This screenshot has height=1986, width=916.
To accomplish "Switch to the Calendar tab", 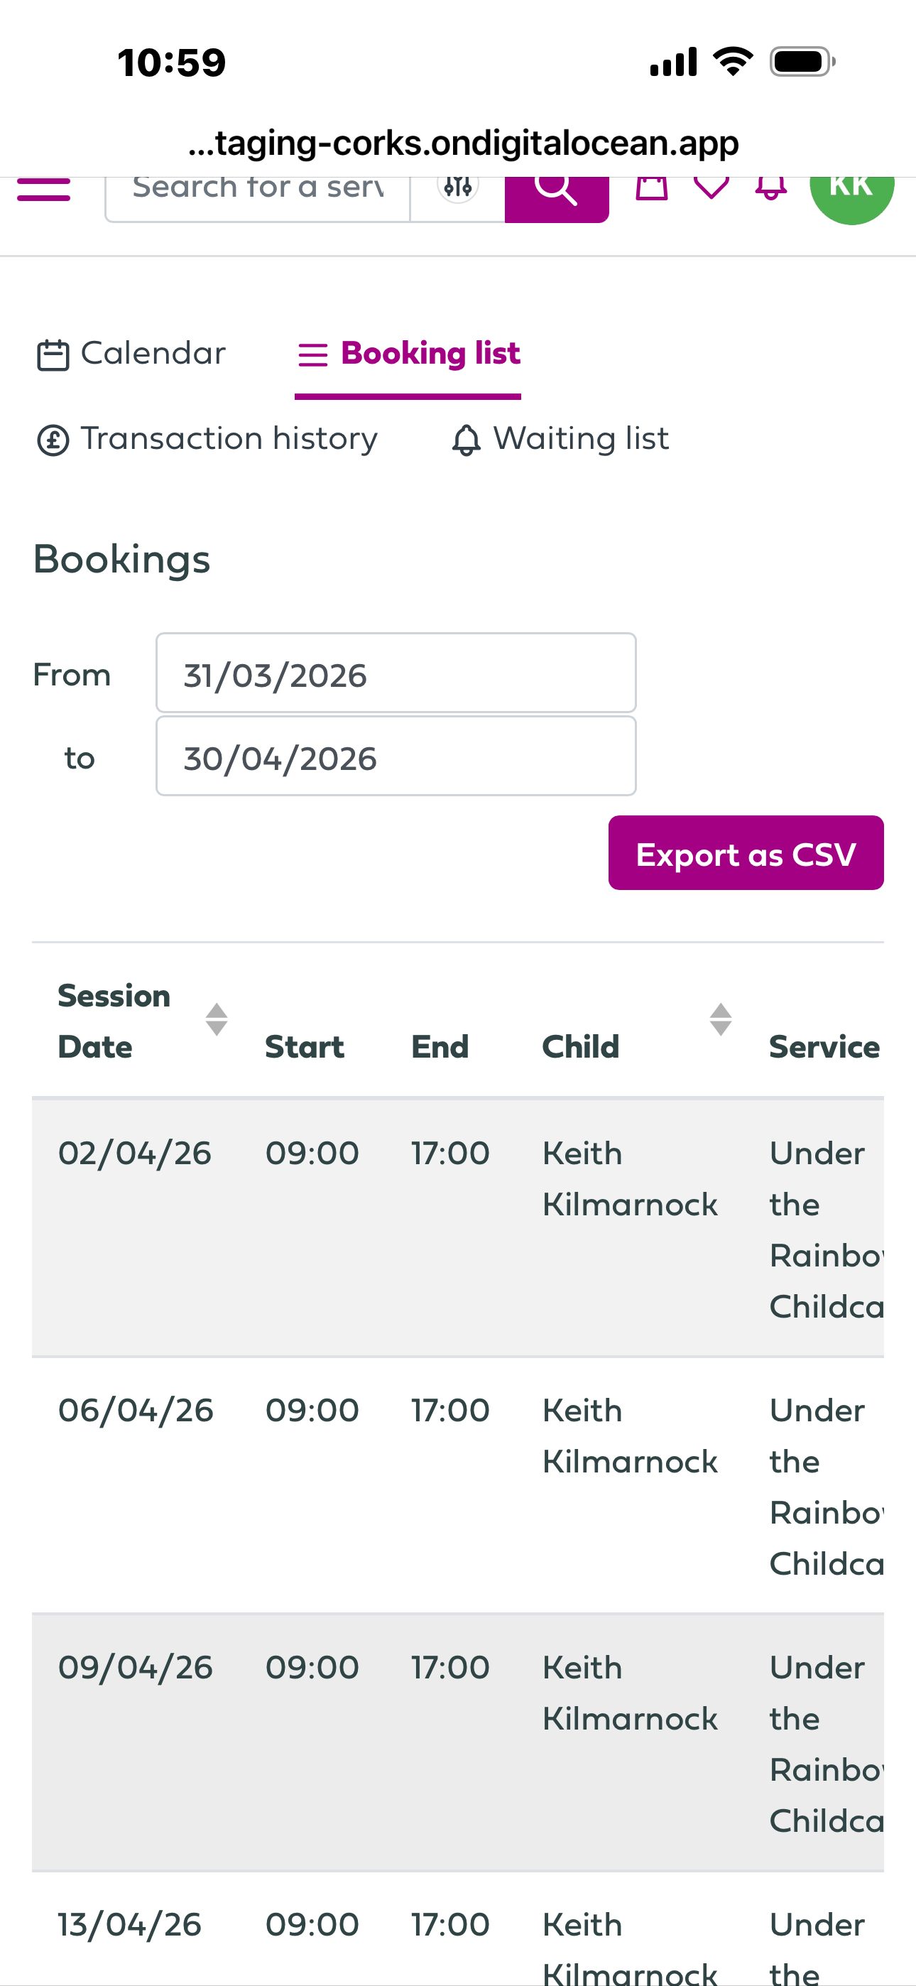I will point(132,354).
